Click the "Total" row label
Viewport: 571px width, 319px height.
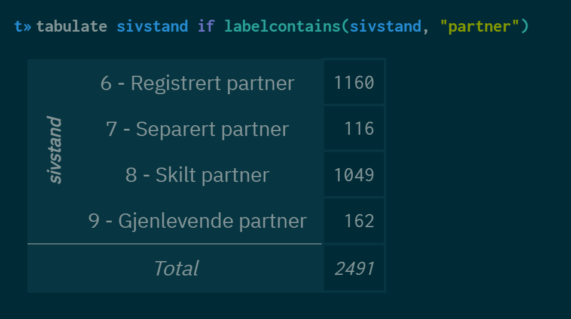click(176, 268)
